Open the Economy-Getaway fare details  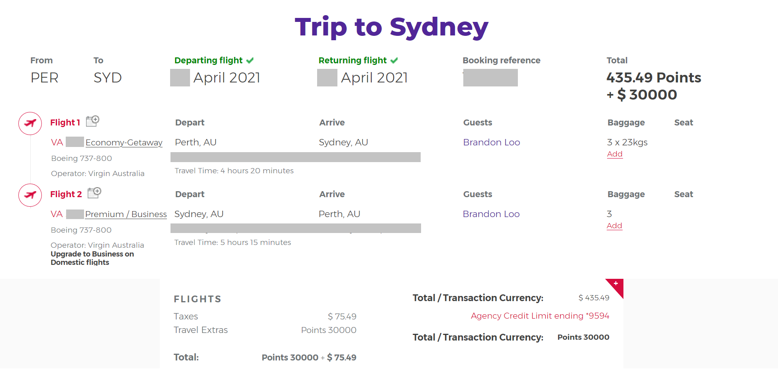(124, 142)
